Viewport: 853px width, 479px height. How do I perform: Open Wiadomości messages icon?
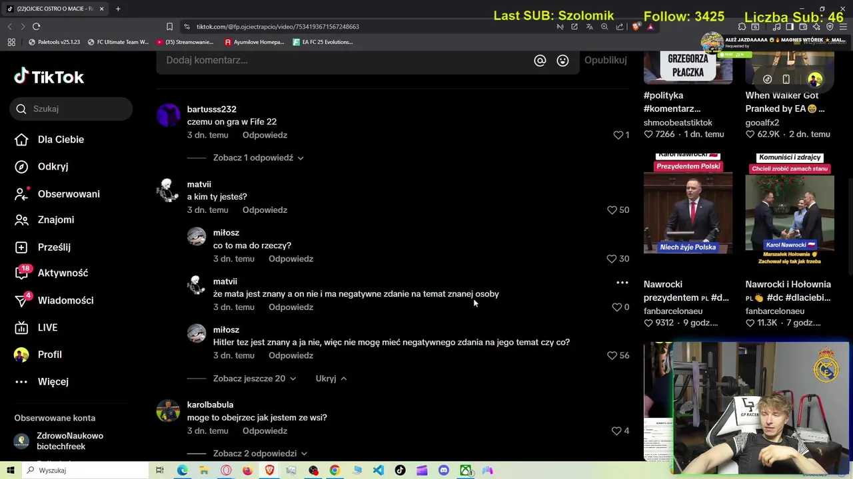(x=21, y=300)
